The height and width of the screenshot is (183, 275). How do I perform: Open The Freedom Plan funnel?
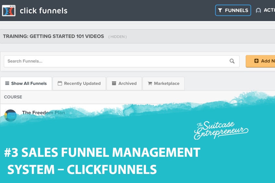coord(43,113)
